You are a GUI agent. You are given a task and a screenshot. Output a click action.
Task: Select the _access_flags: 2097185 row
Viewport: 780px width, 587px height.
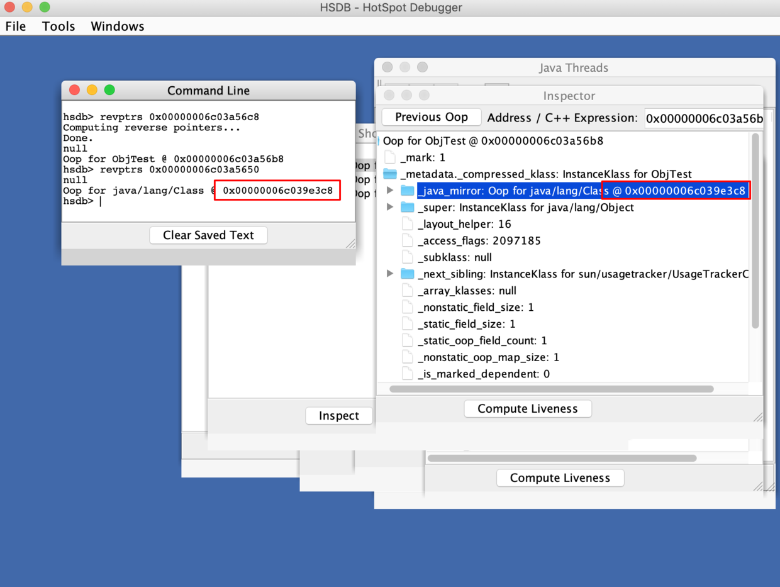(479, 241)
